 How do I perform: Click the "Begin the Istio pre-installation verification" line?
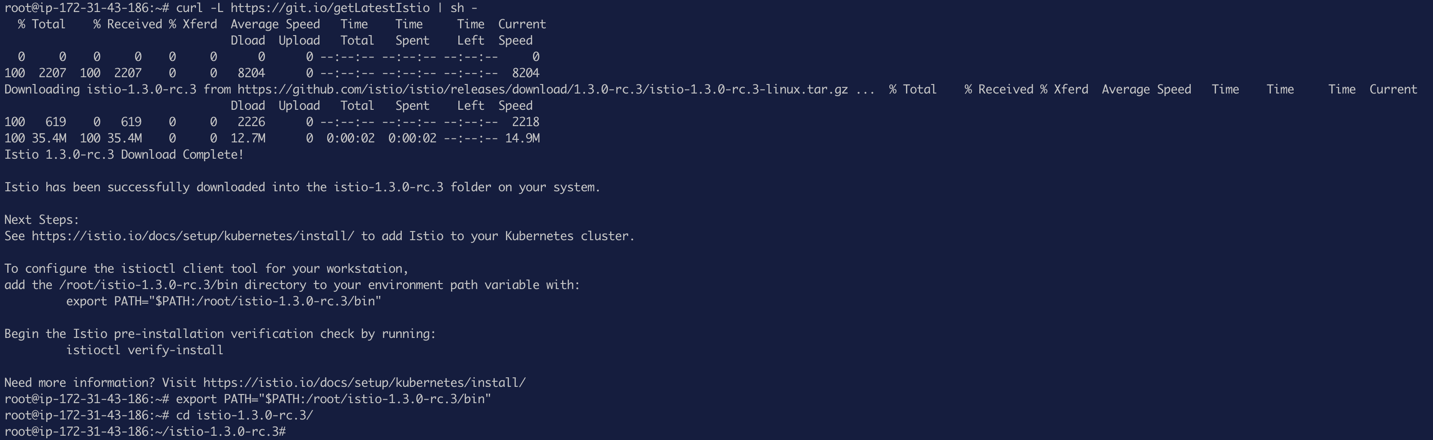click(x=220, y=335)
